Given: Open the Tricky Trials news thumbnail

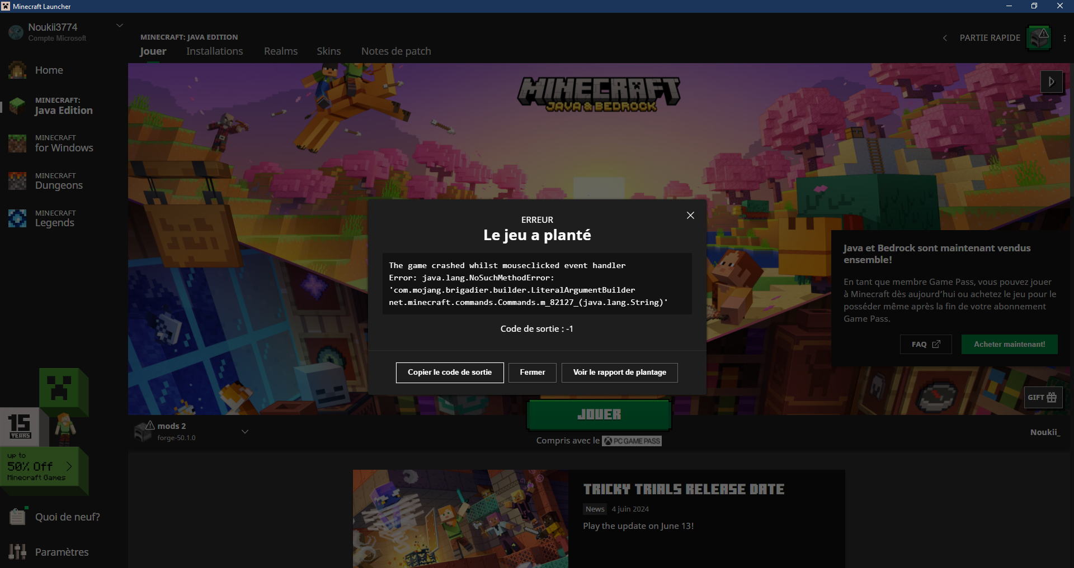Looking at the screenshot, I should pyautogui.click(x=460, y=519).
